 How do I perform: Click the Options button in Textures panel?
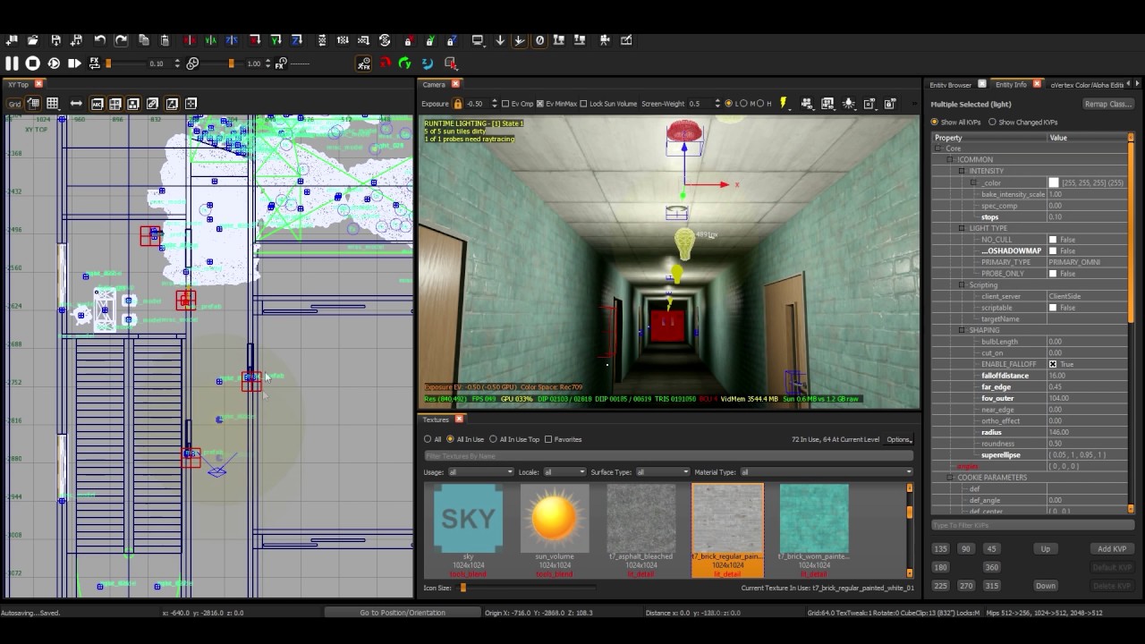pyautogui.click(x=898, y=439)
